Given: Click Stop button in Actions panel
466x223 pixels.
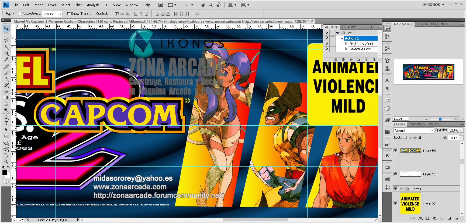Looking at the screenshot, I should pos(336,60).
